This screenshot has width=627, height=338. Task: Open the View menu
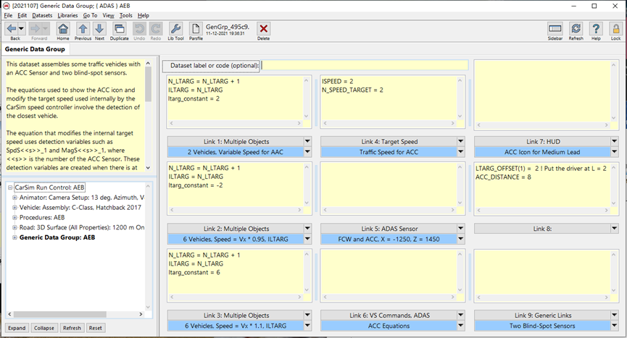108,15
